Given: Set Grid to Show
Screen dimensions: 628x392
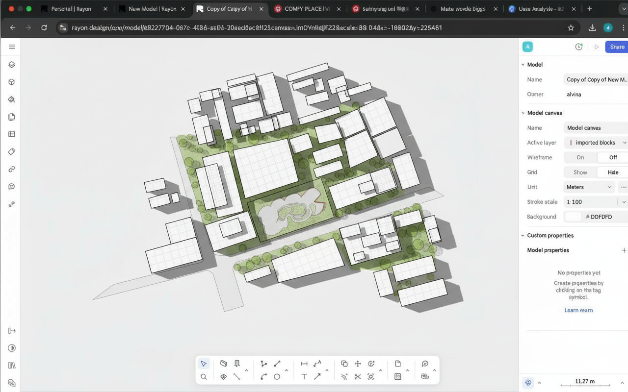Looking at the screenshot, I should click(x=580, y=172).
